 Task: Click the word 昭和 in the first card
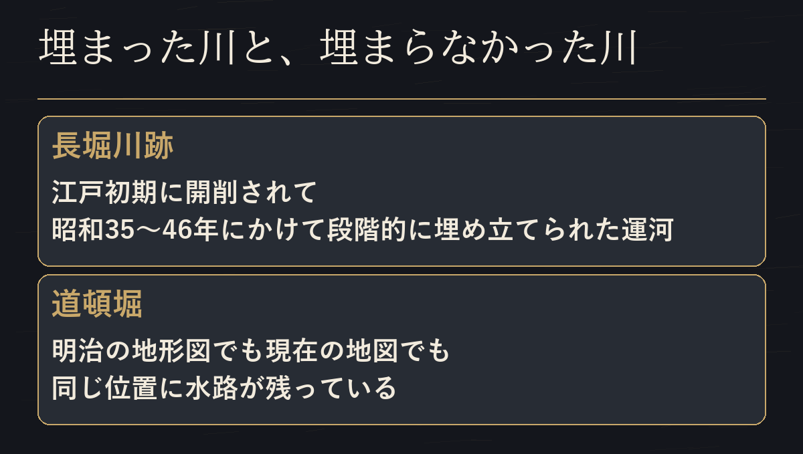tap(79, 230)
